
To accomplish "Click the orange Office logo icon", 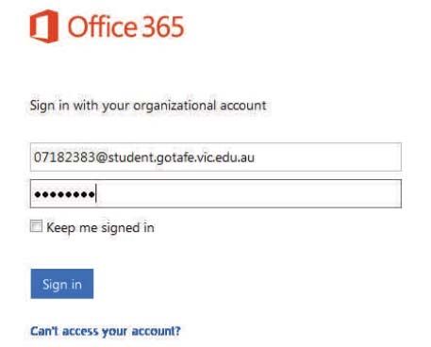I will pyautogui.click(x=44, y=26).
